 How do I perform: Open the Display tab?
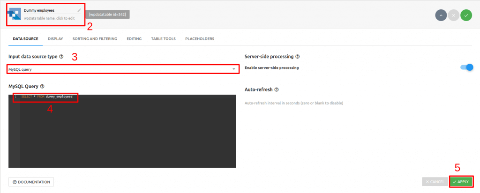55,39
